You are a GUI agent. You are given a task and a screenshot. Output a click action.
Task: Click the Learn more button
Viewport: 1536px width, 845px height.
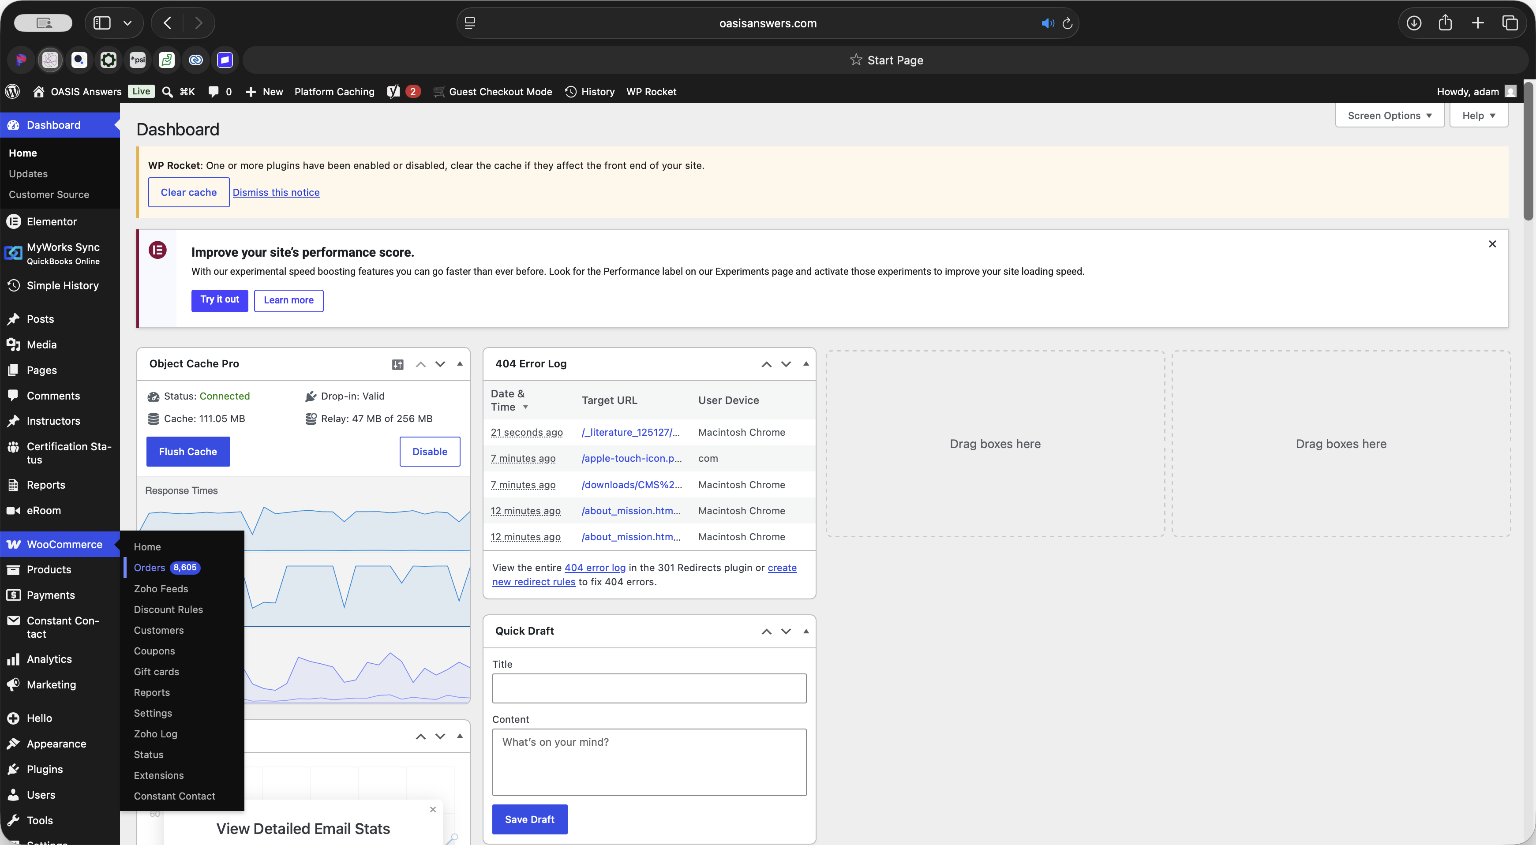288,300
